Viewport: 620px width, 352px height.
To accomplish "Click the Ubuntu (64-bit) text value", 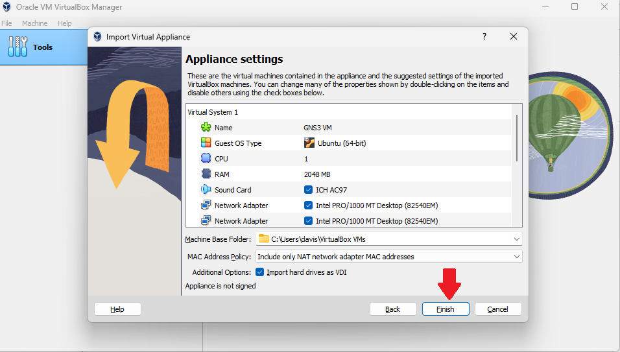I will pyautogui.click(x=342, y=143).
